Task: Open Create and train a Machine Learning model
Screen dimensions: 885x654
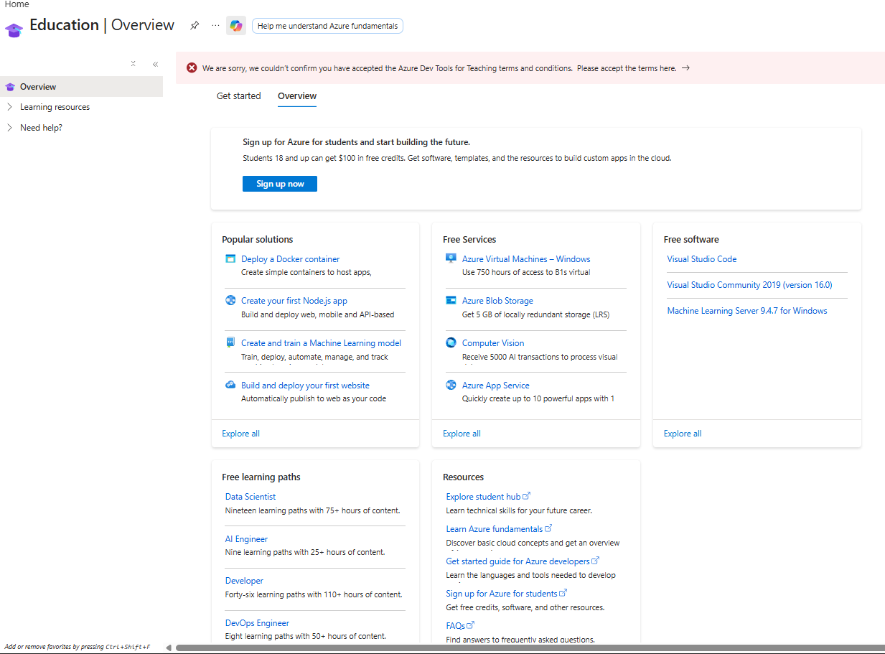Action: tap(322, 343)
